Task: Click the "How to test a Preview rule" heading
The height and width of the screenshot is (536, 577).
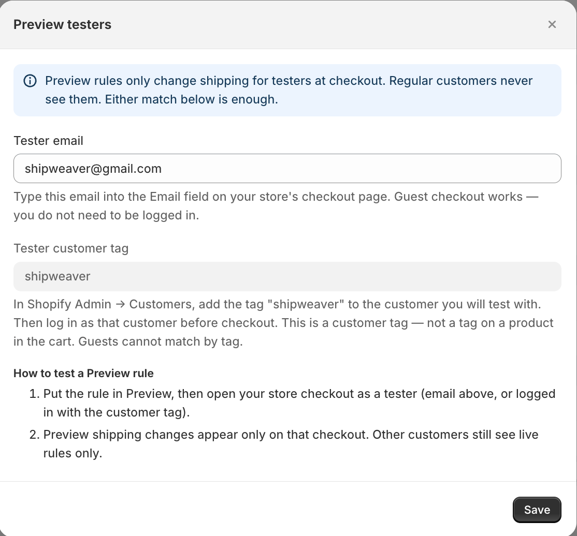Action: click(x=83, y=373)
